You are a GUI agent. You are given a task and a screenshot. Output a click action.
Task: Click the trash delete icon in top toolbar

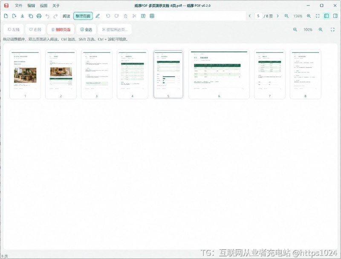(125, 16)
